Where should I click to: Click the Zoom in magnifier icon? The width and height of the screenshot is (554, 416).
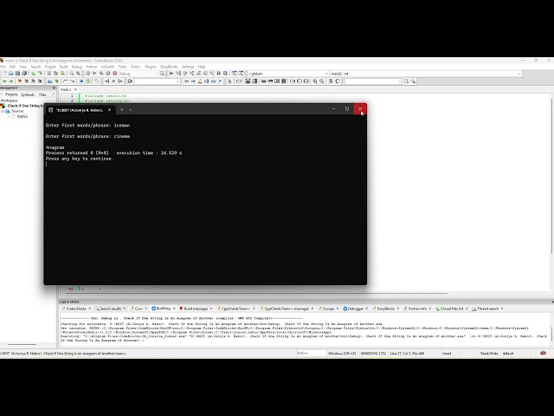[315, 81]
